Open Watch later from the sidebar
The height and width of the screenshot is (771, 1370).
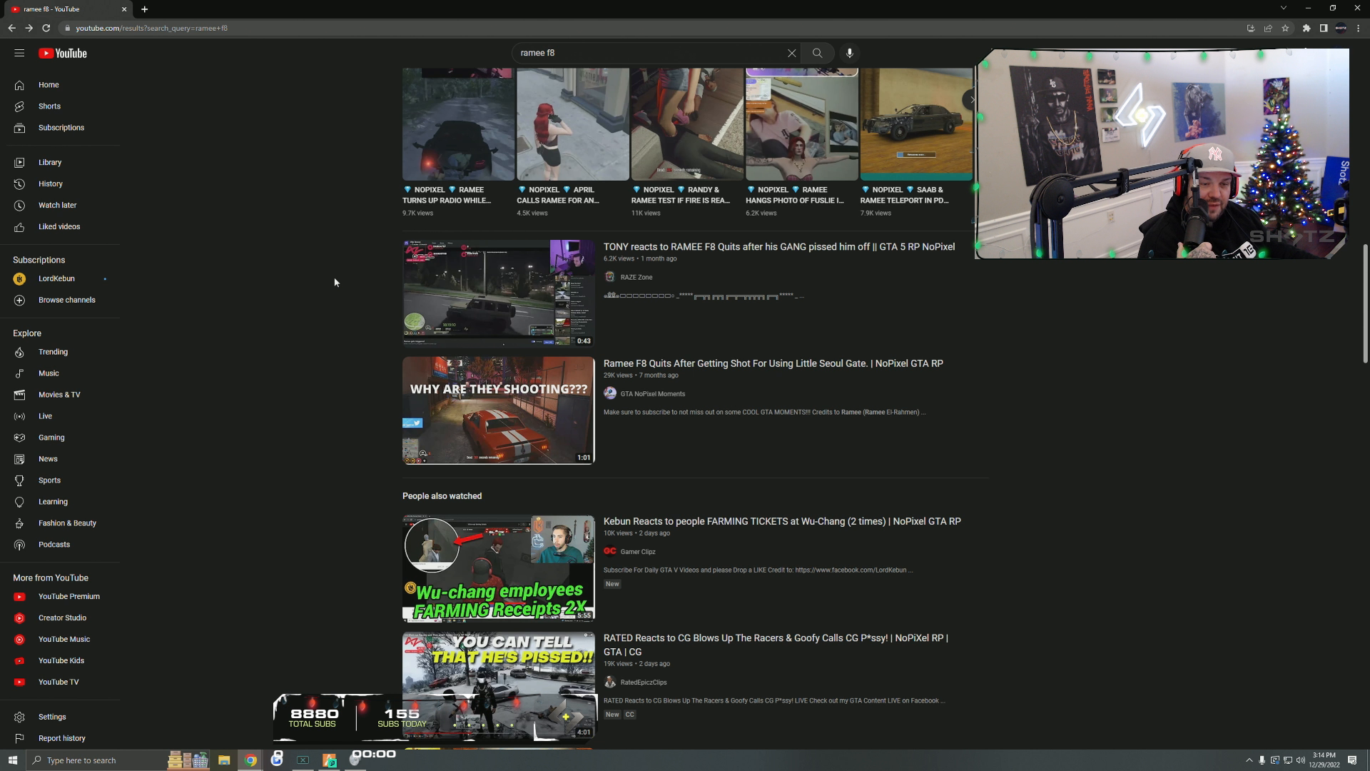tap(57, 205)
